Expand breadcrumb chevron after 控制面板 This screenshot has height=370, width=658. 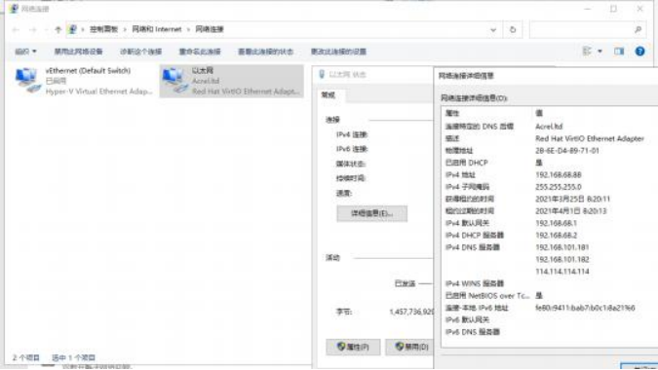(125, 29)
